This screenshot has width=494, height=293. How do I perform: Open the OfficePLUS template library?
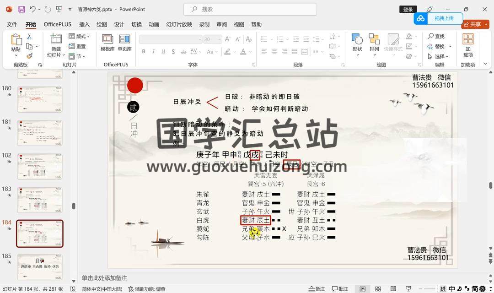coord(107,43)
